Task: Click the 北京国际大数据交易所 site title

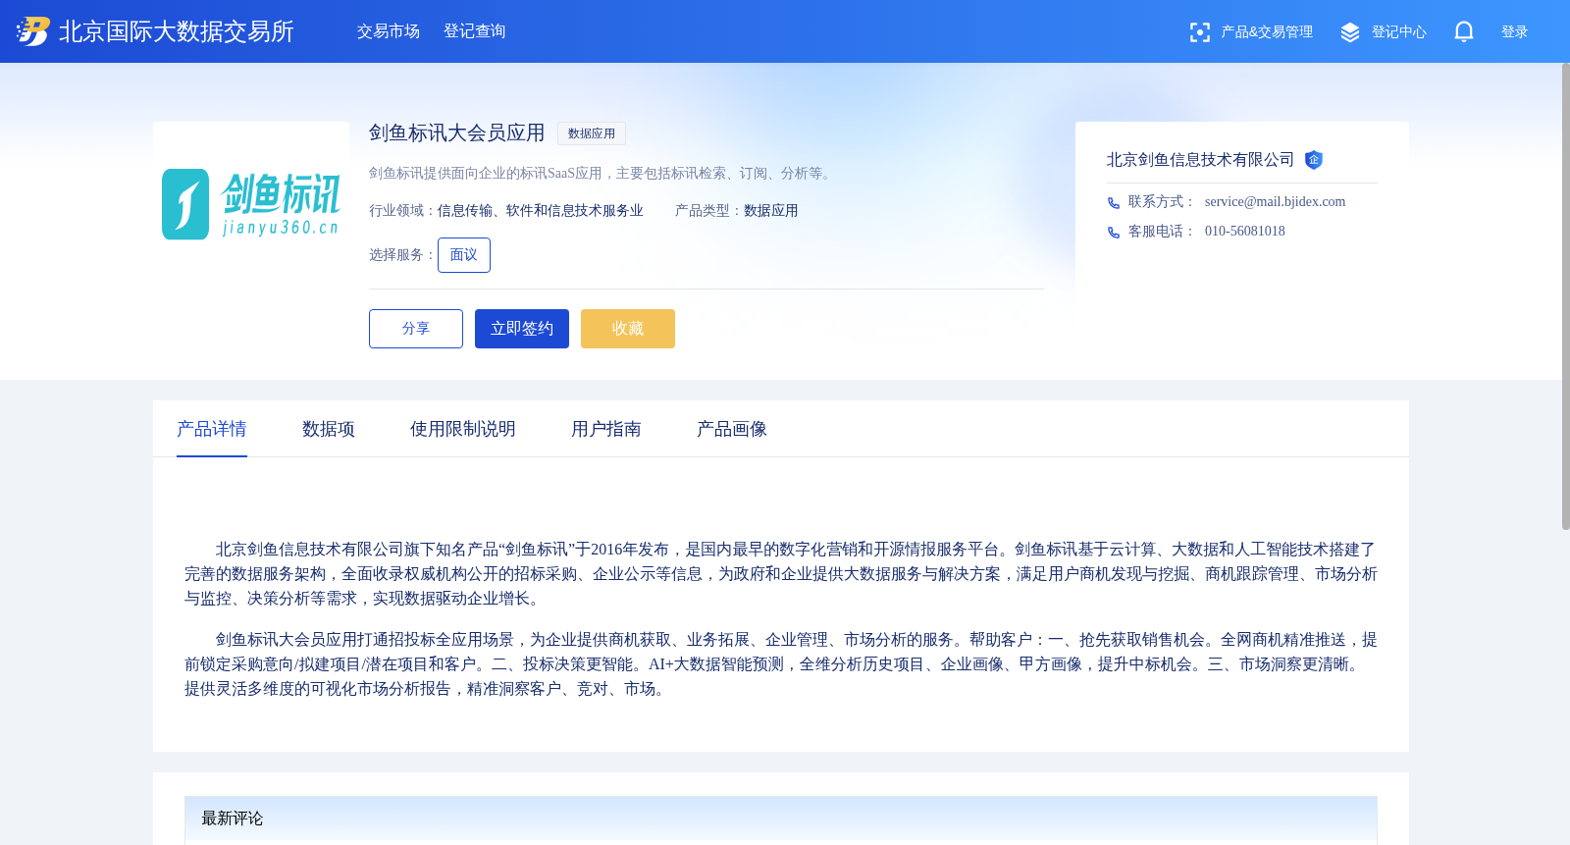Action: (x=177, y=31)
